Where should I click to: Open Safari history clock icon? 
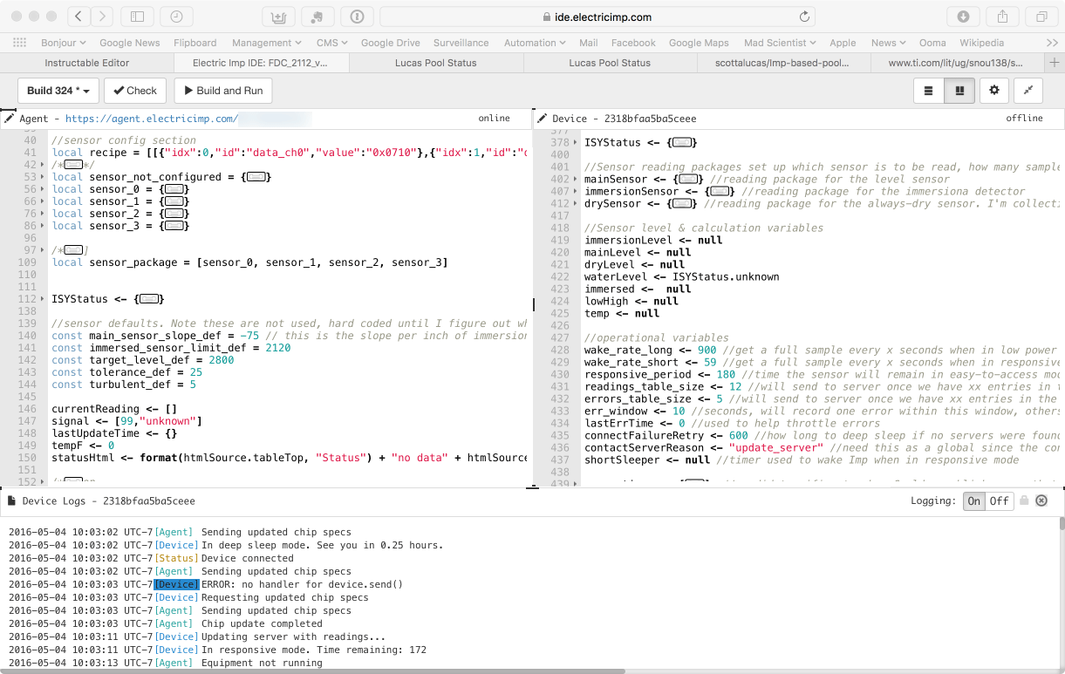pyautogui.click(x=177, y=17)
